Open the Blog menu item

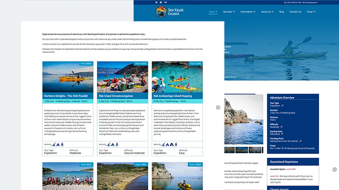click(x=282, y=11)
